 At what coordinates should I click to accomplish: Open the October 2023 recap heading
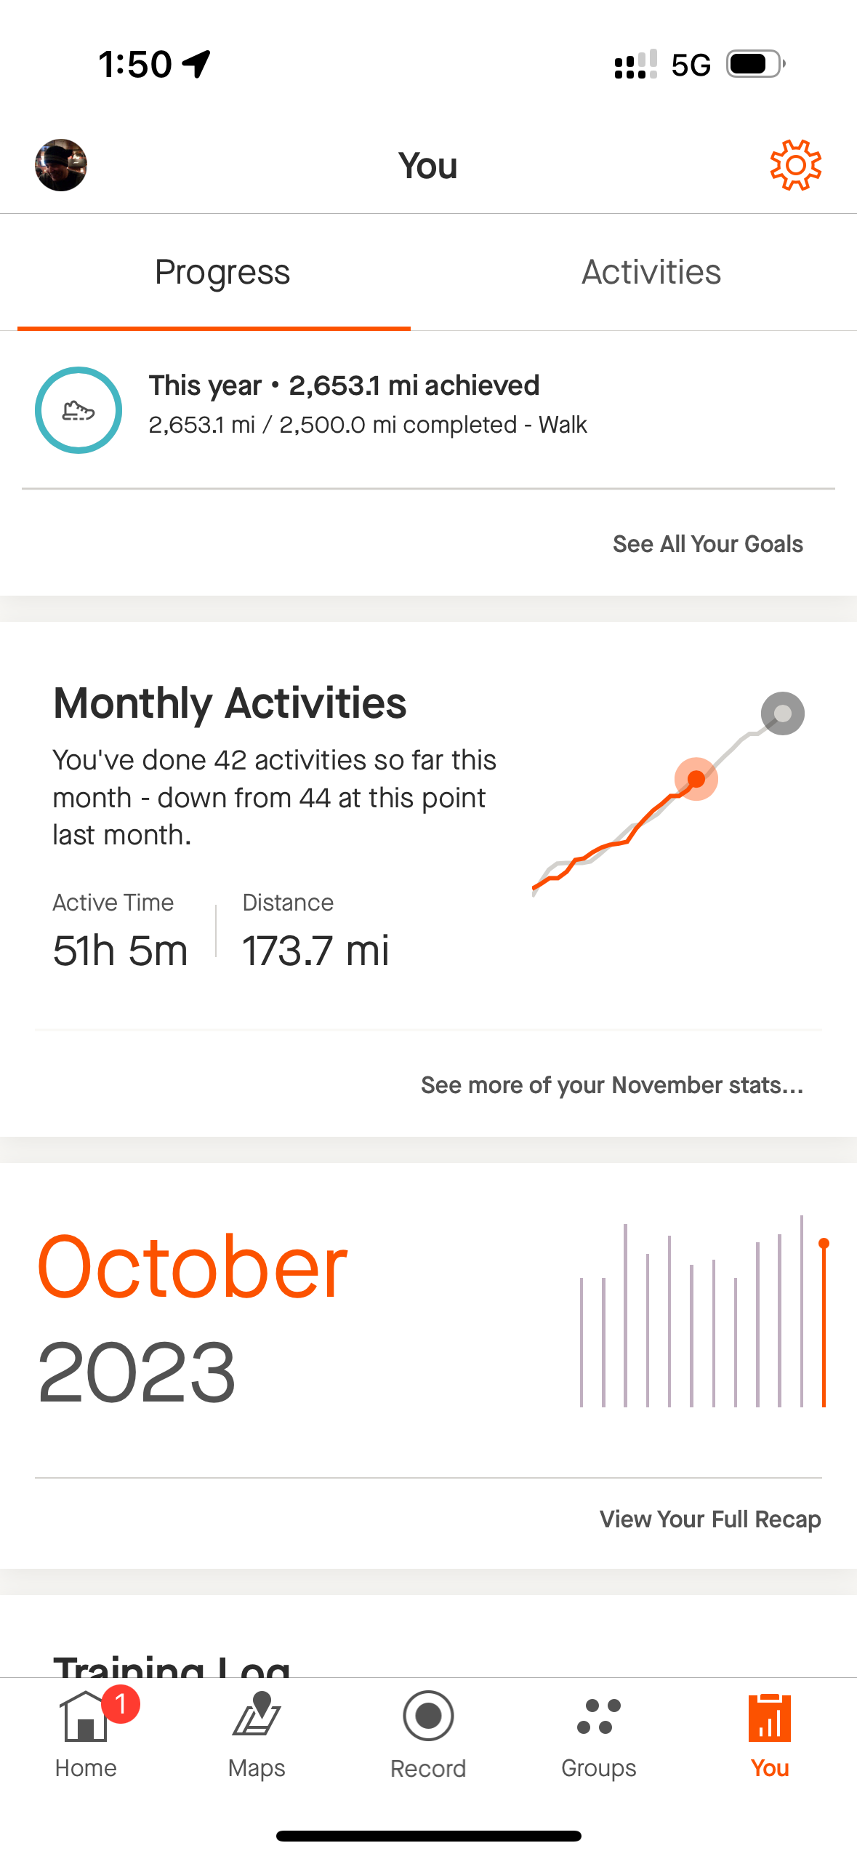(193, 1316)
